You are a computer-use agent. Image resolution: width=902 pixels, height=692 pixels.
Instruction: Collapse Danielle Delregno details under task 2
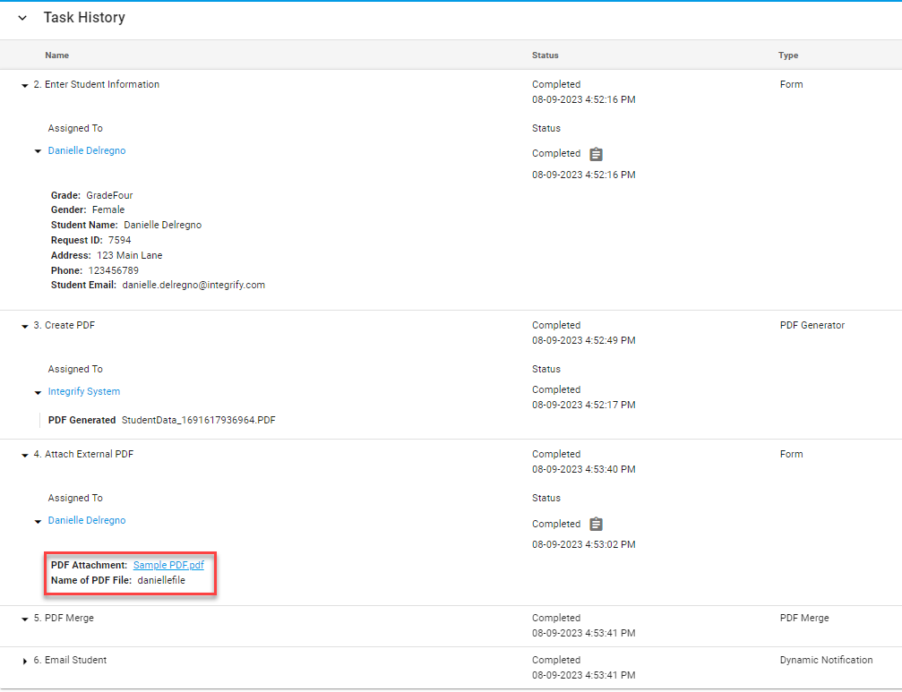(38, 151)
